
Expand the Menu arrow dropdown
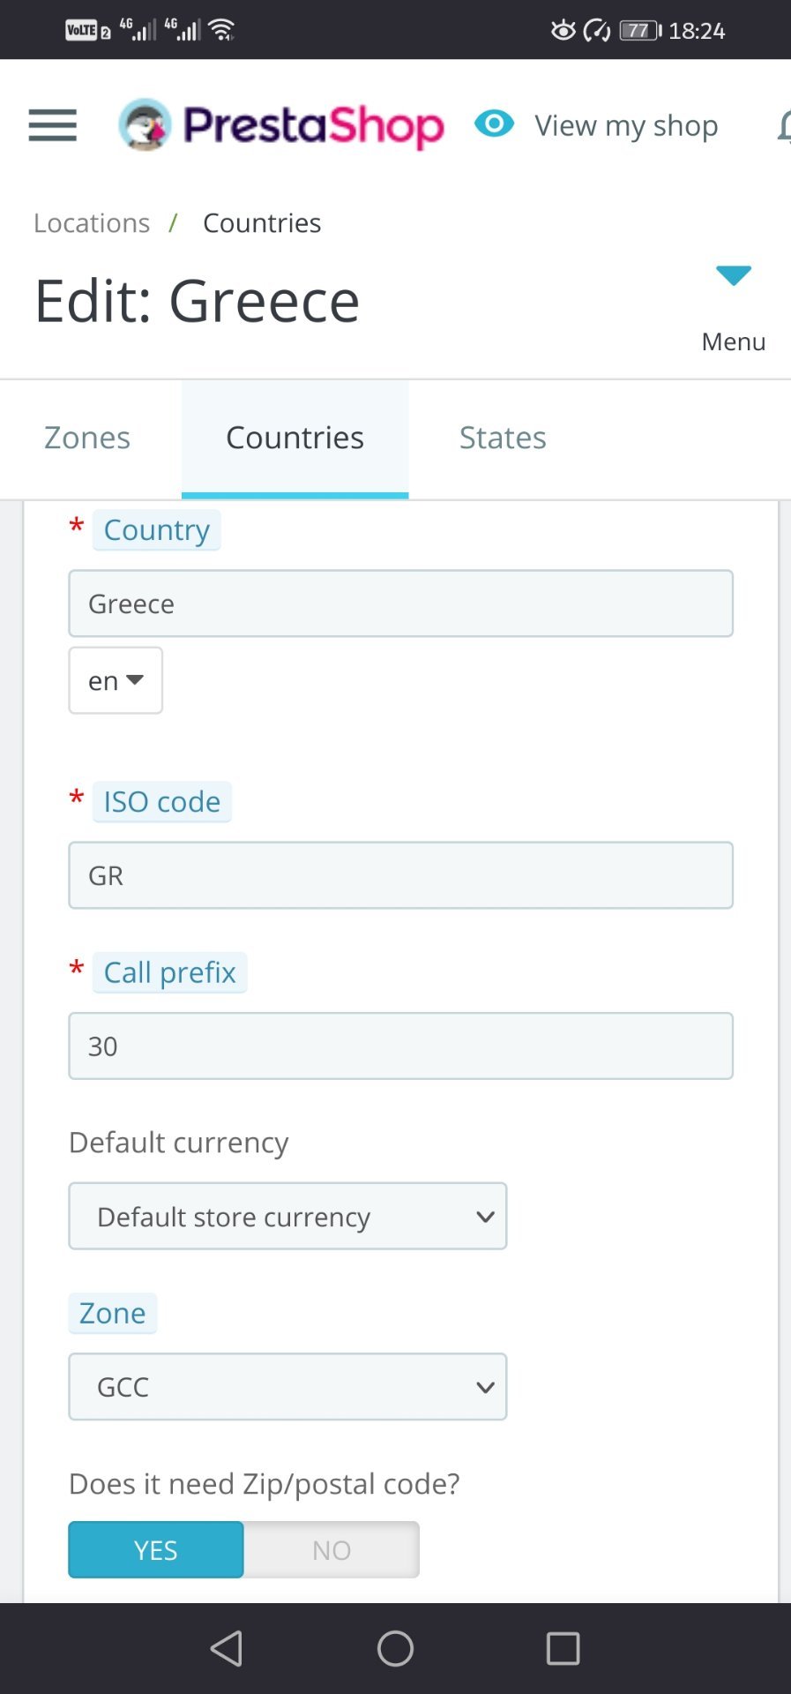tap(733, 276)
